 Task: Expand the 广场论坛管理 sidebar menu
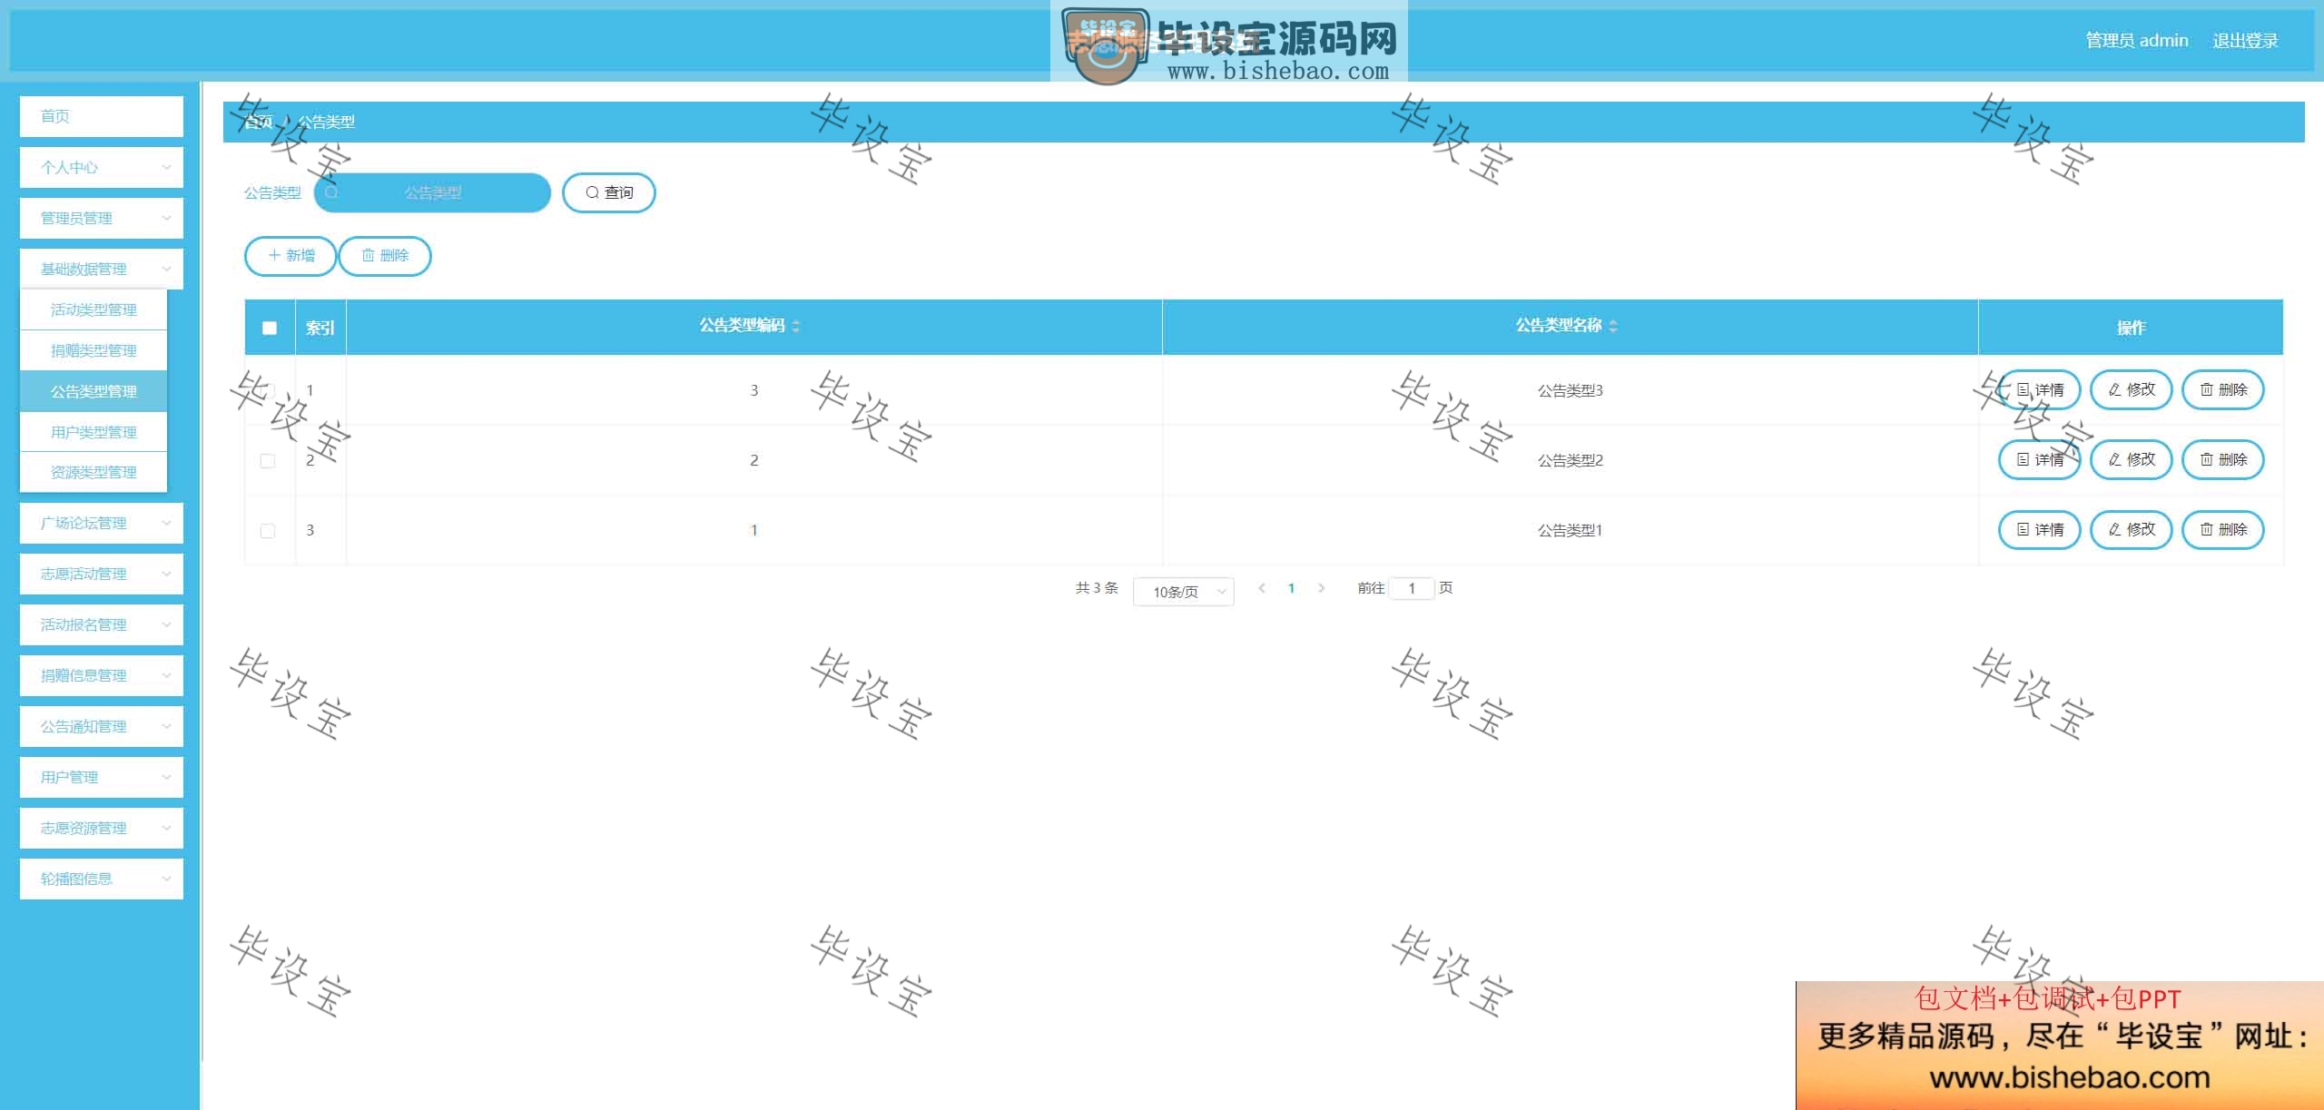[x=102, y=523]
